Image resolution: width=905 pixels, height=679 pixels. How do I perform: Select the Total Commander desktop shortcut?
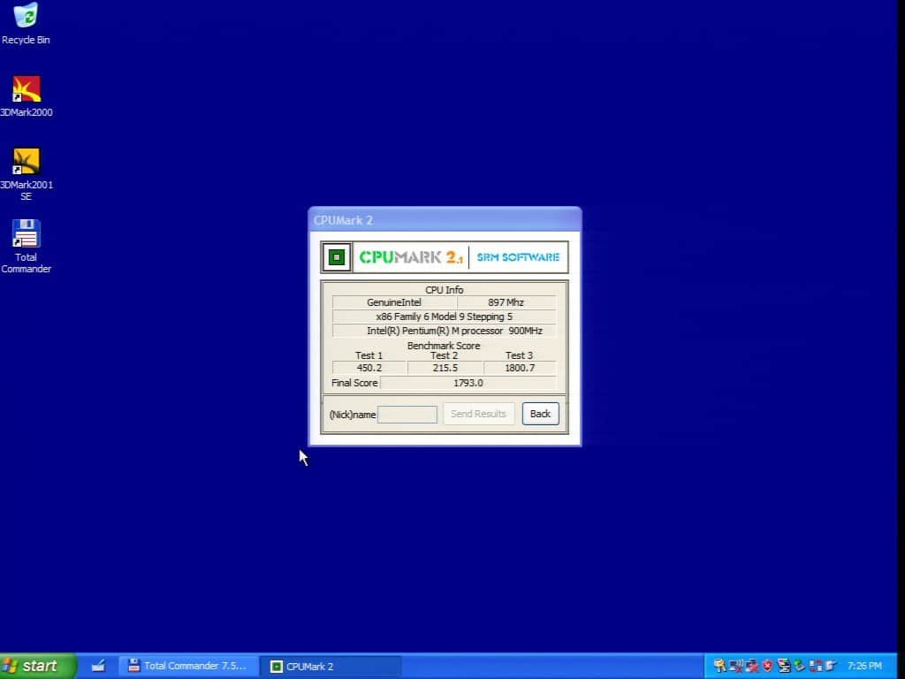click(x=26, y=247)
